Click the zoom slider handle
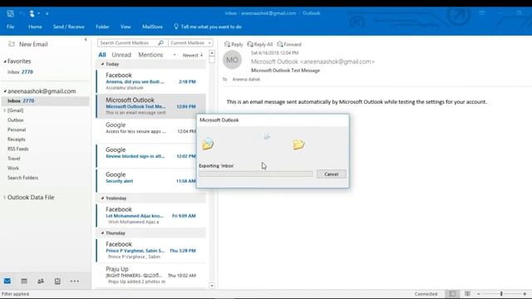Image resolution: width=532 pixels, height=299 pixels. (501, 293)
